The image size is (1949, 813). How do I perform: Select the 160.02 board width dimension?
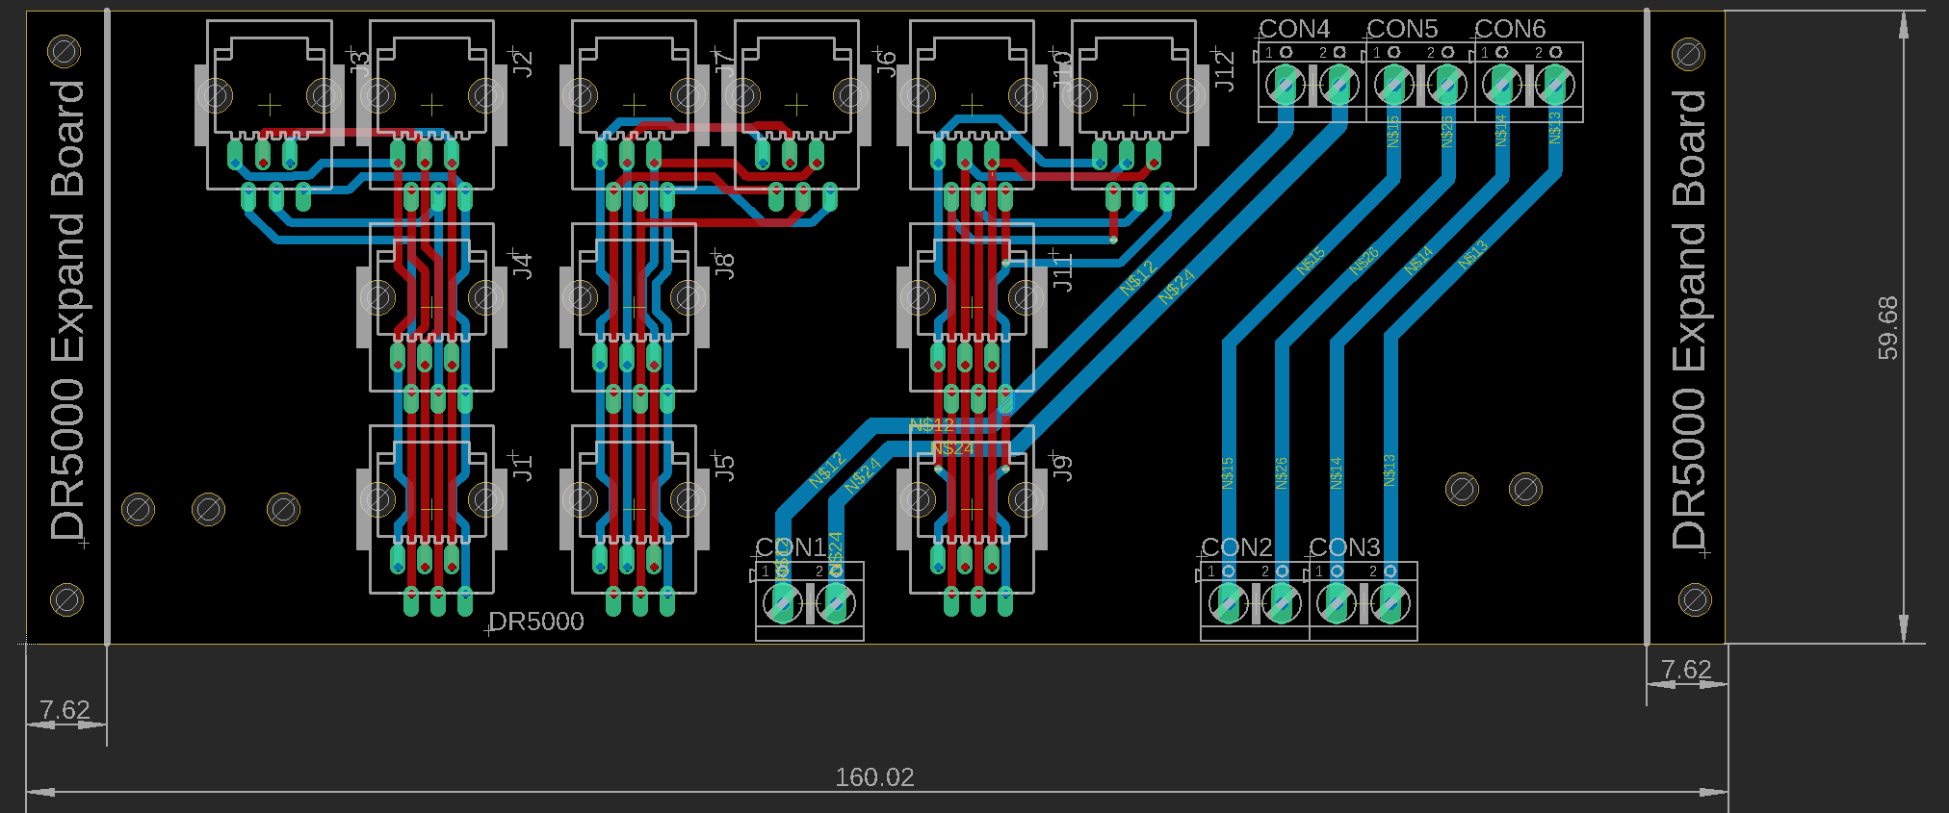(x=874, y=777)
